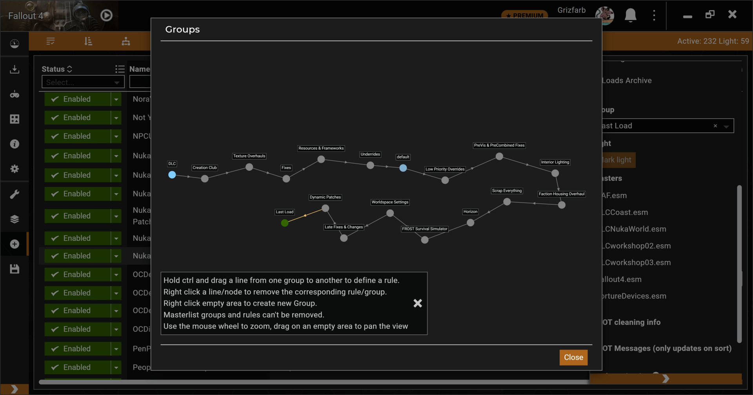Open status dropdown arrow for PenP row
Viewport: 753px width, 395px height.
tap(116, 349)
